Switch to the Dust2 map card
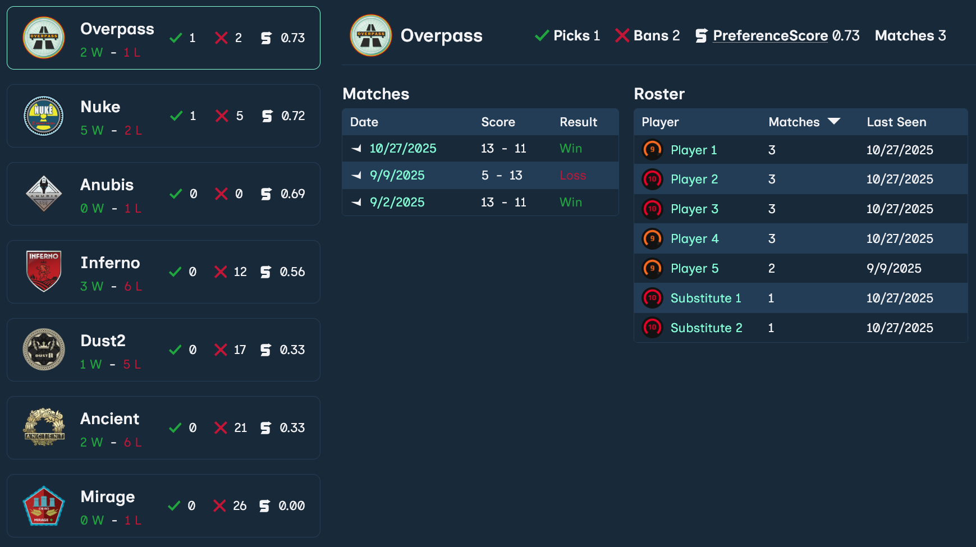Screen dimensions: 976x547 click(163, 350)
